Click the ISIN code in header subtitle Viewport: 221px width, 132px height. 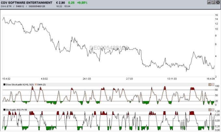[x=37, y=6]
